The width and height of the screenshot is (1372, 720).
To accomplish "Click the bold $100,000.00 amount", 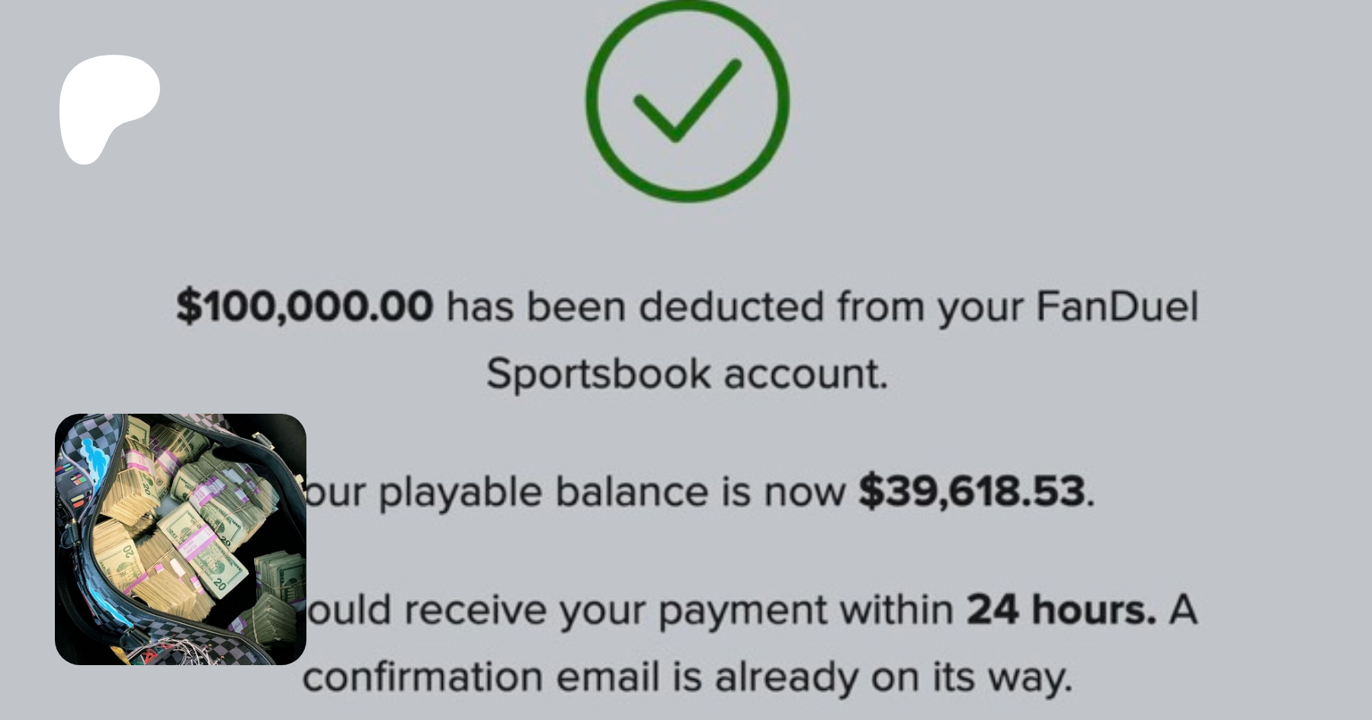I will (305, 306).
